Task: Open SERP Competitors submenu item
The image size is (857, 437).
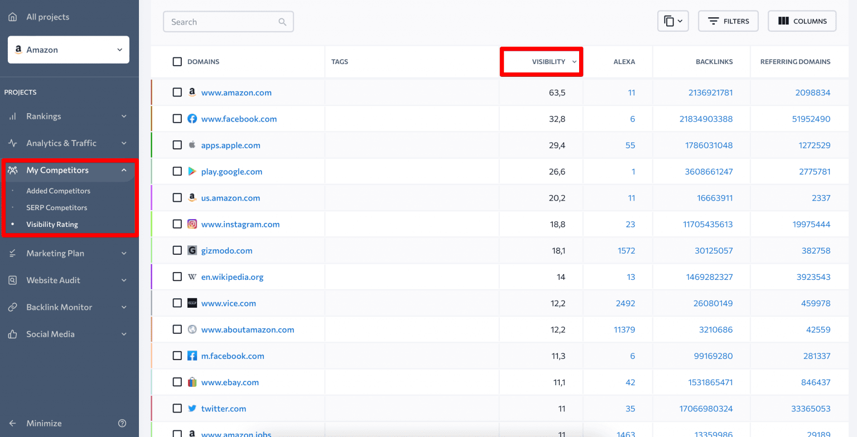Action: (x=57, y=207)
